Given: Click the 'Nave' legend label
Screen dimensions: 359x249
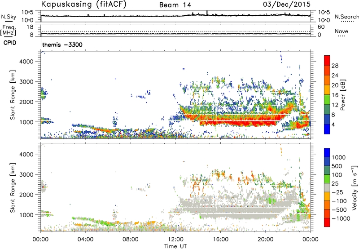Looking at the screenshot, I should (x=341, y=31).
